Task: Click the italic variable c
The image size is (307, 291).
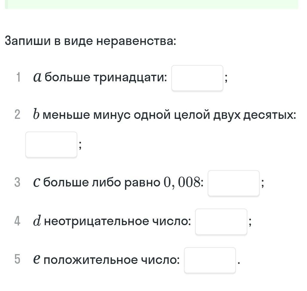Action: click(36, 183)
